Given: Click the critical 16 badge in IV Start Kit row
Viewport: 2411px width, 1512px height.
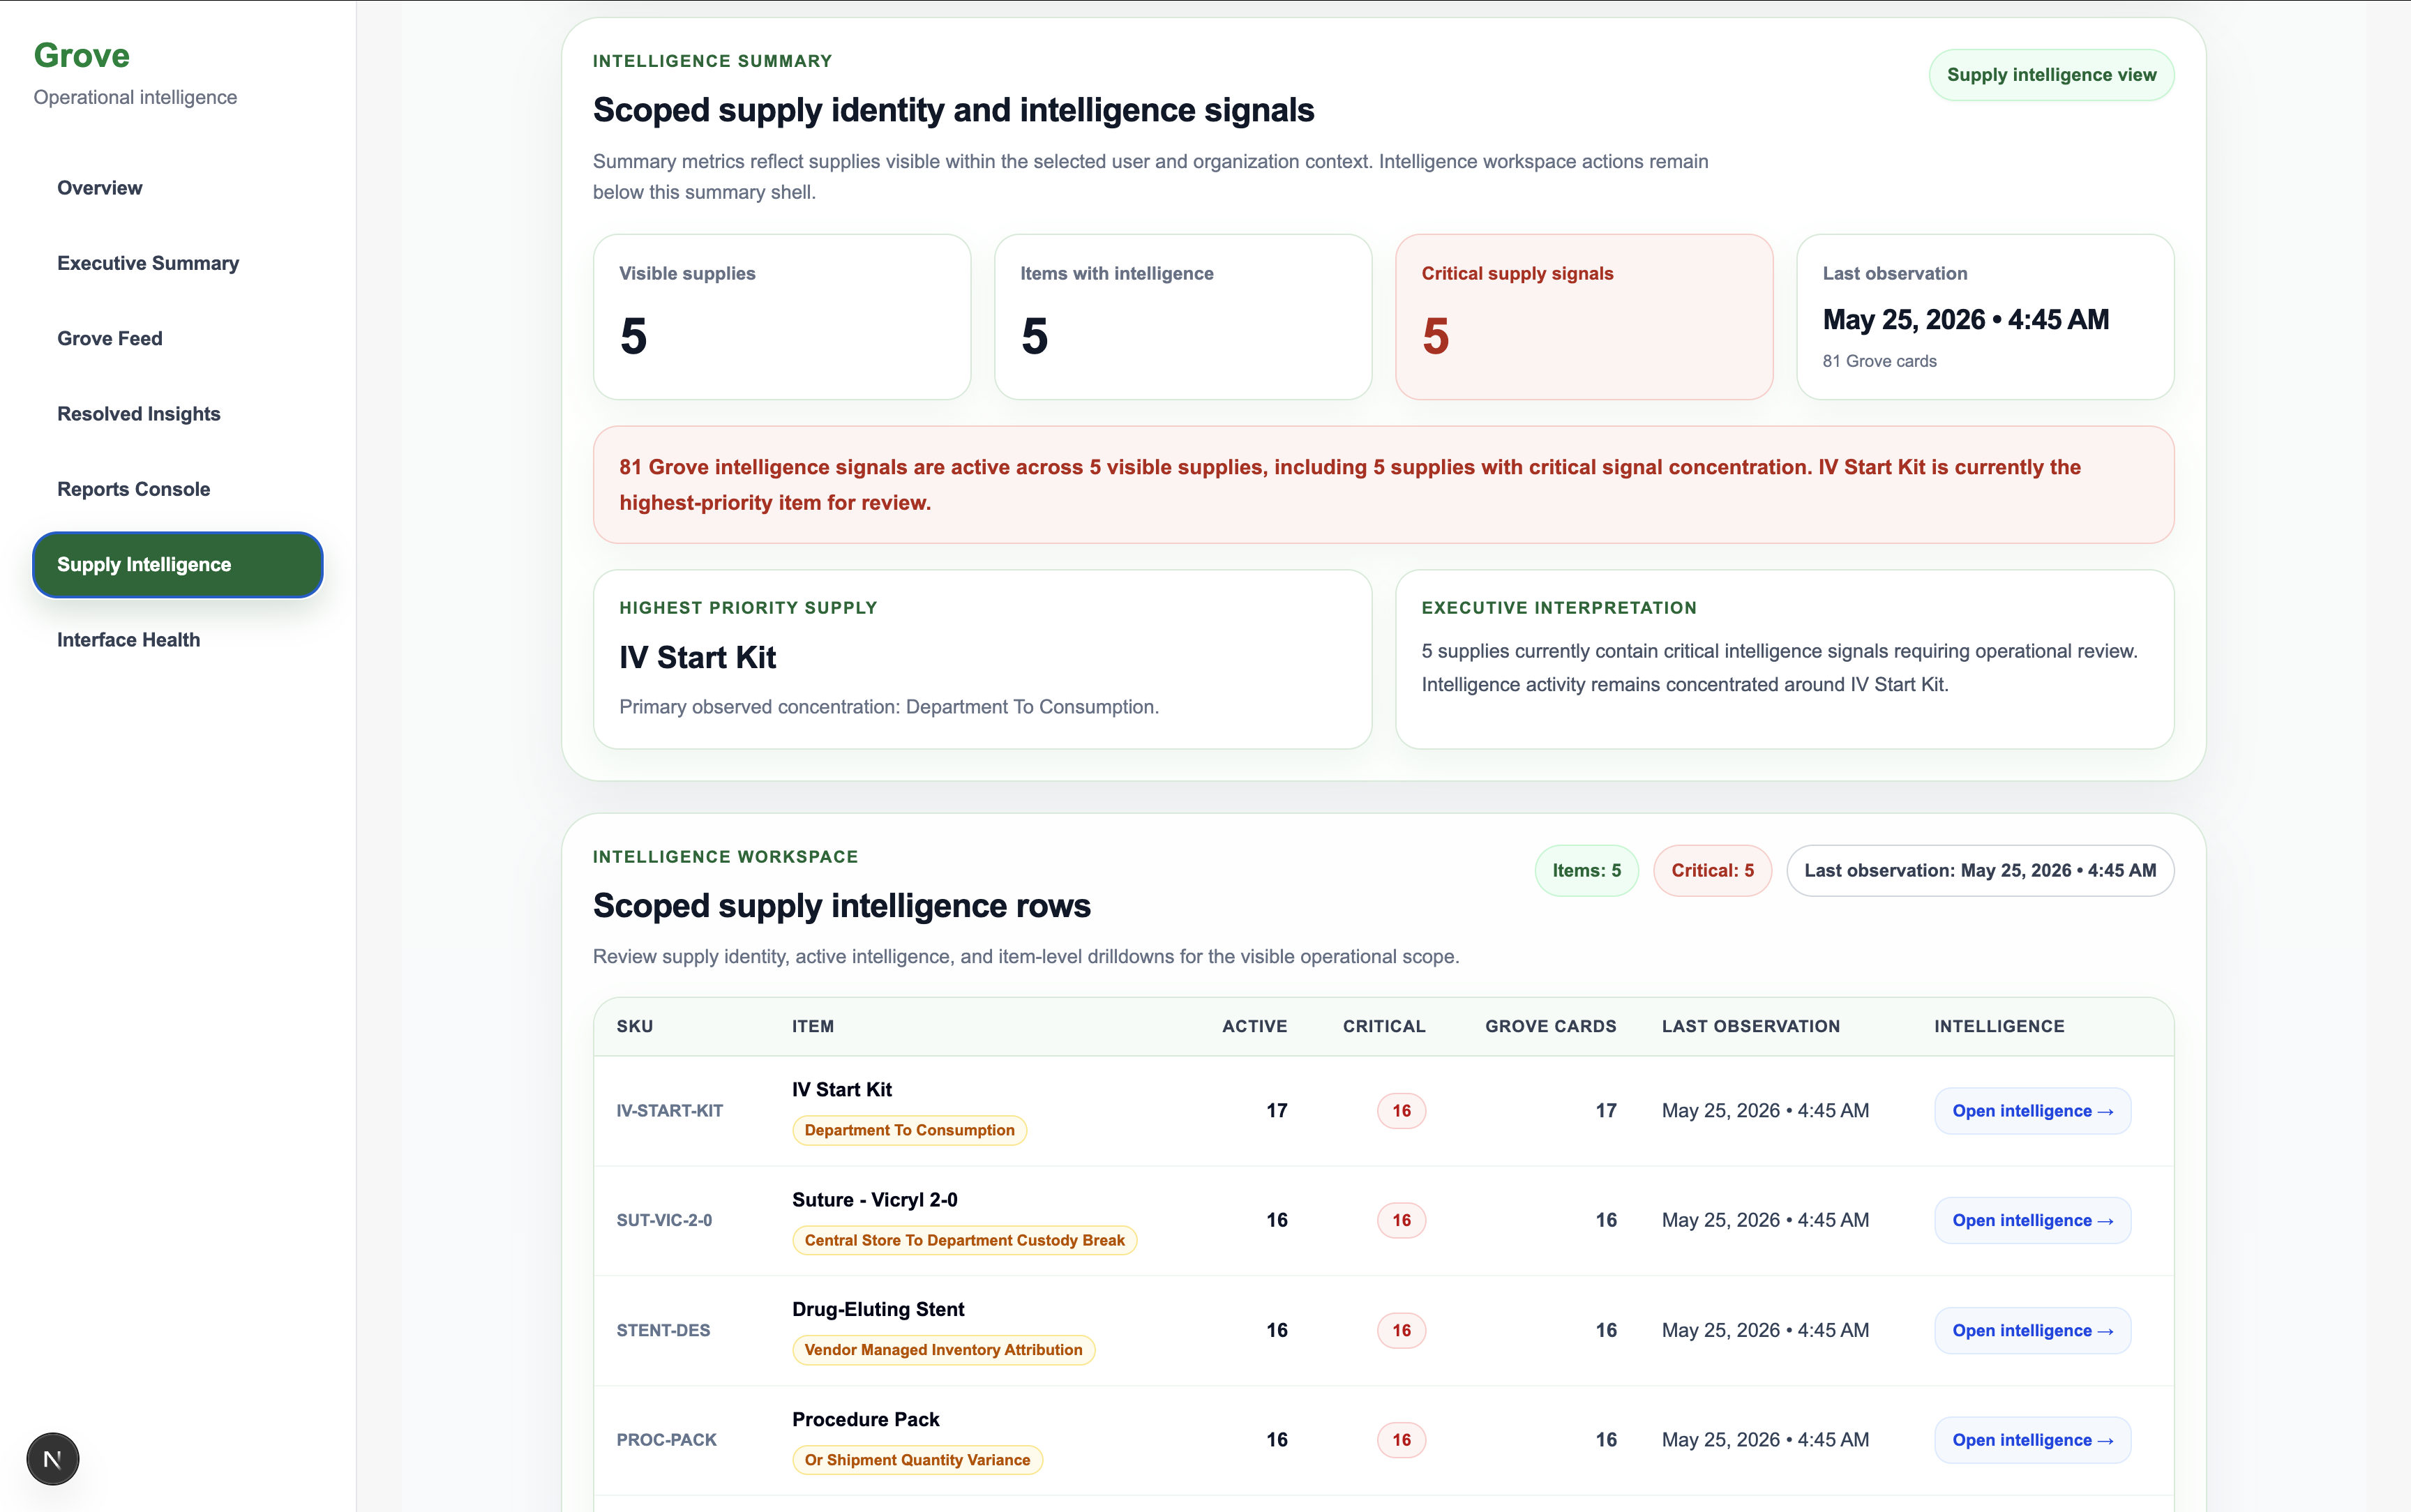Looking at the screenshot, I should 1402,1111.
